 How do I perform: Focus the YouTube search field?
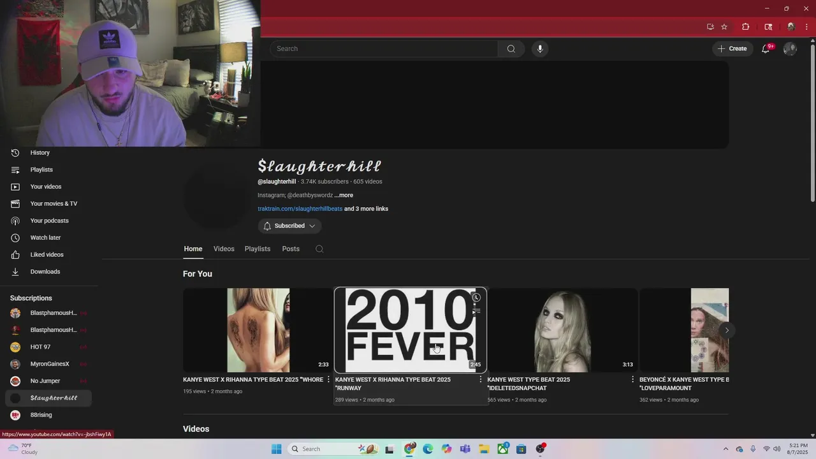click(x=384, y=48)
